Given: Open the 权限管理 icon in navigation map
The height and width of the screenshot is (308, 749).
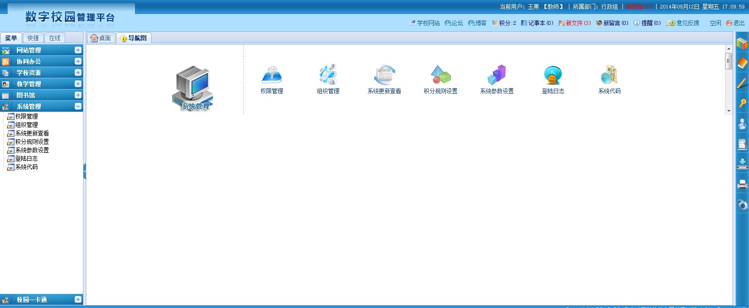Looking at the screenshot, I should tap(272, 75).
